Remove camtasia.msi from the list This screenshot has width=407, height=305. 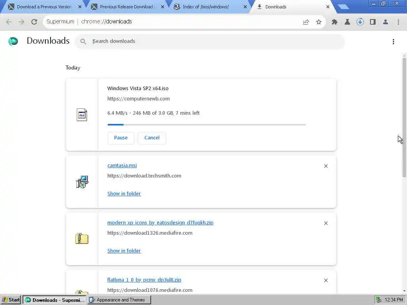[326, 166]
